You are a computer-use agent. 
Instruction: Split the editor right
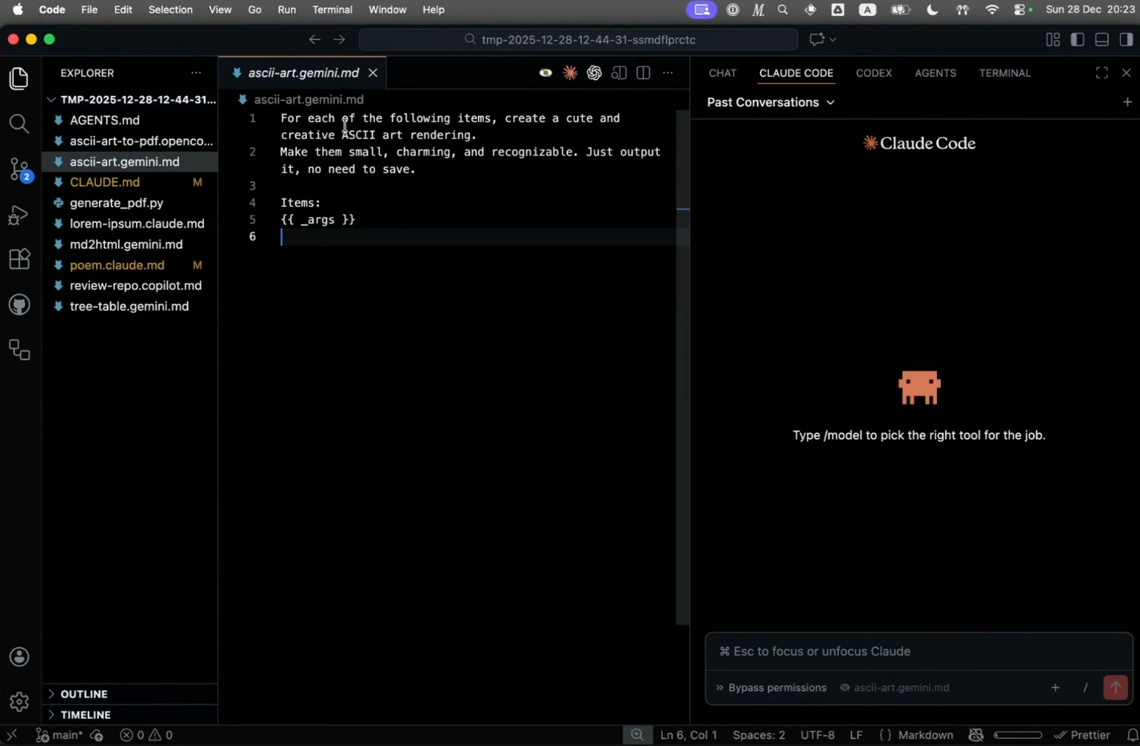644,73
